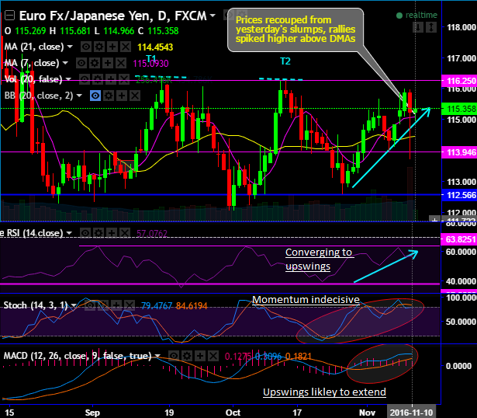Toggle visibility of MA (7, close)
477x418 pixels.
[x=81, y=63]
